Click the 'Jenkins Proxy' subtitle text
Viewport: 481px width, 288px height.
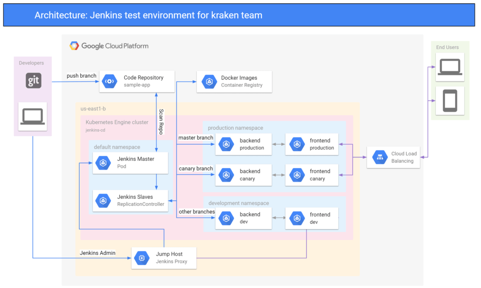click(171, 261)
